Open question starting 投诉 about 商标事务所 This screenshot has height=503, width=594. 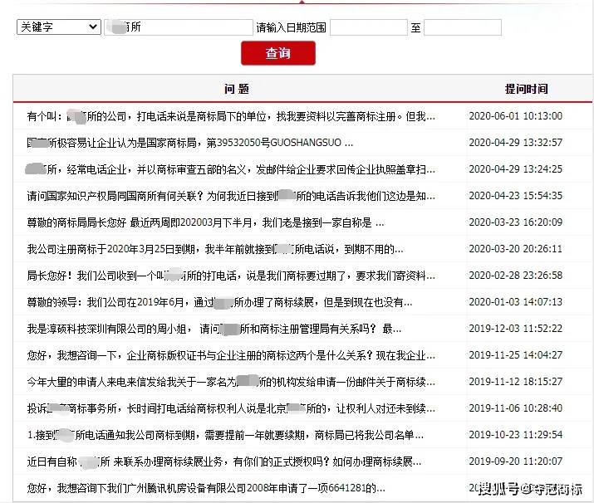coord(231,408)
